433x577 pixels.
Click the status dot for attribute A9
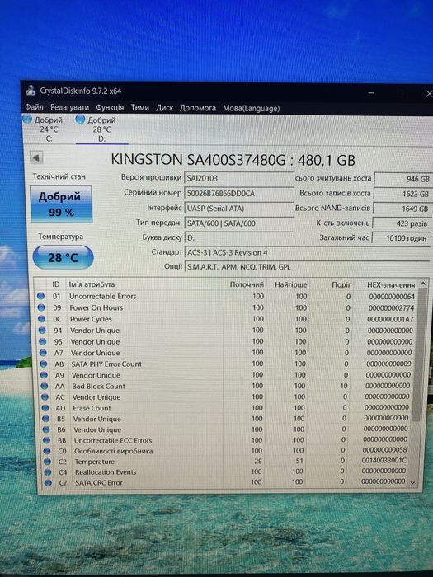coord(45,375)
